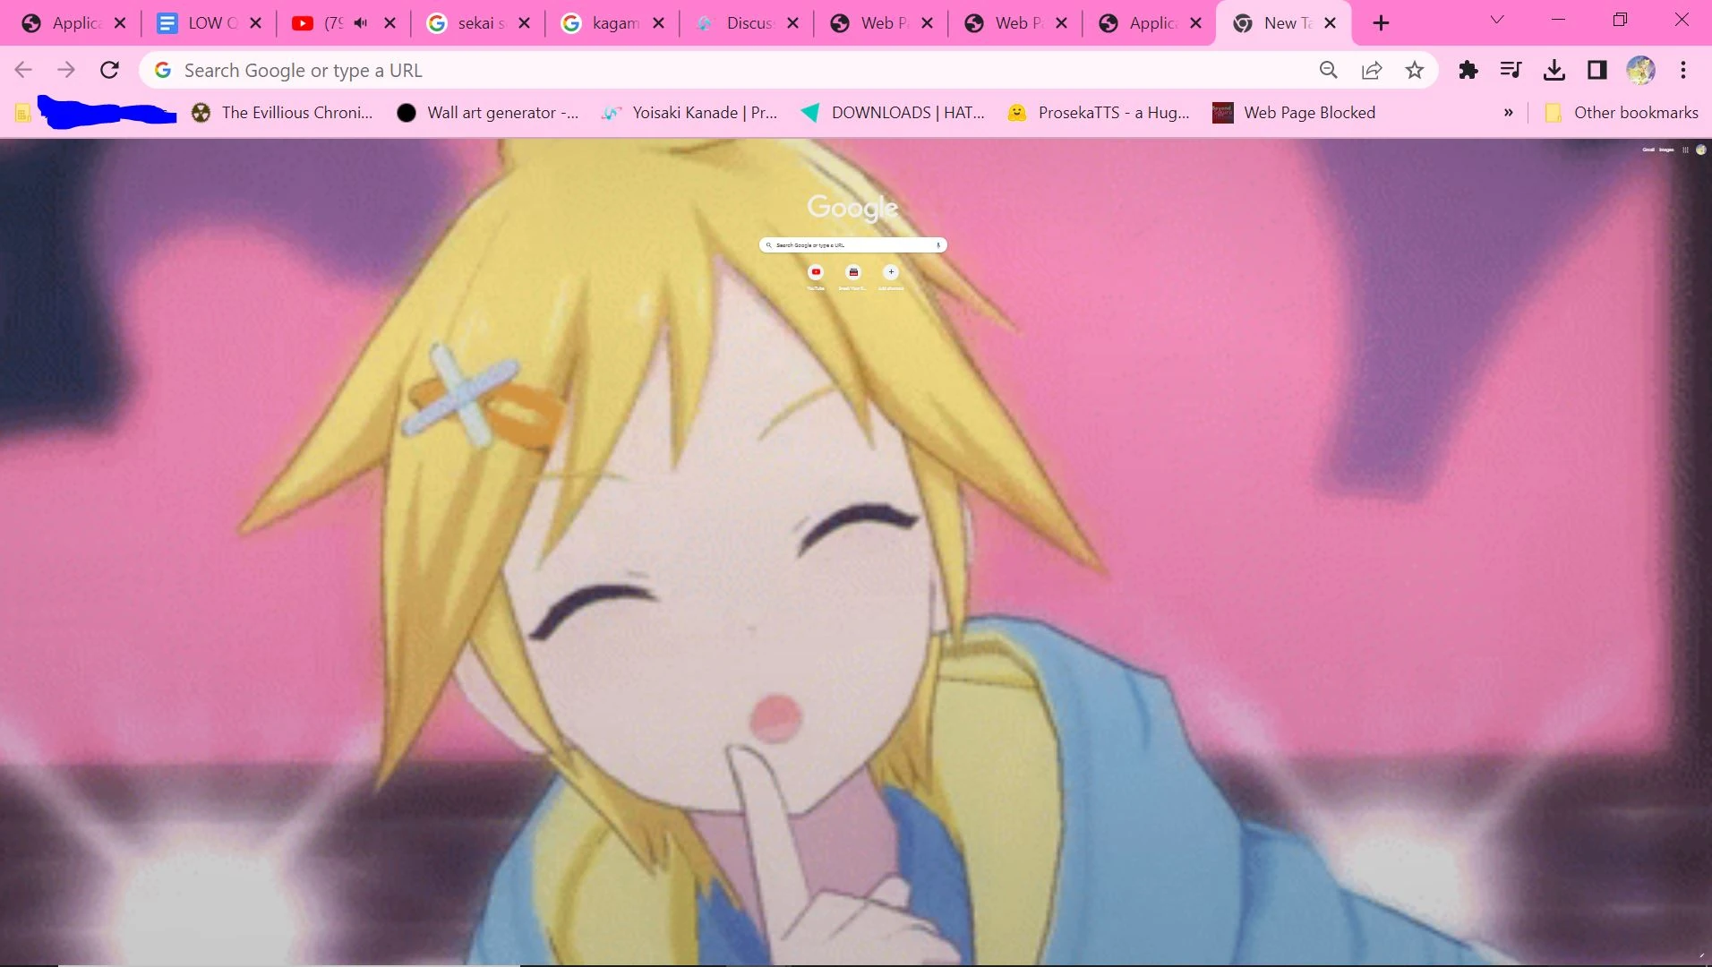Click Add shortcut on the new tab page

[x=891, y=273]
